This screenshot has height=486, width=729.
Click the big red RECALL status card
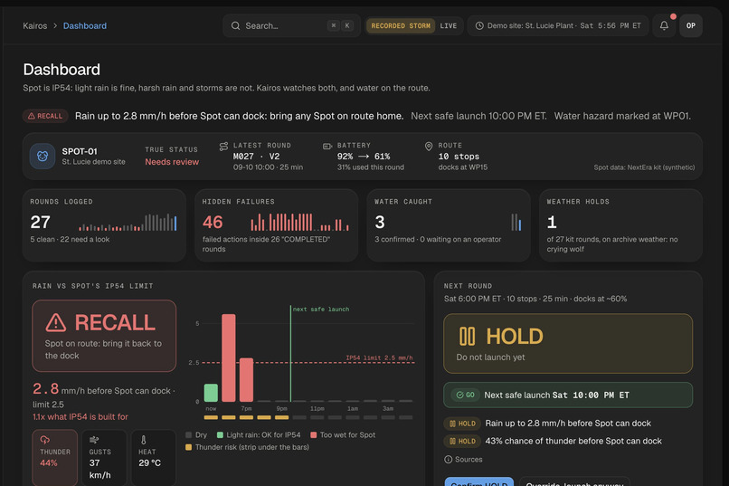[104, 336]
